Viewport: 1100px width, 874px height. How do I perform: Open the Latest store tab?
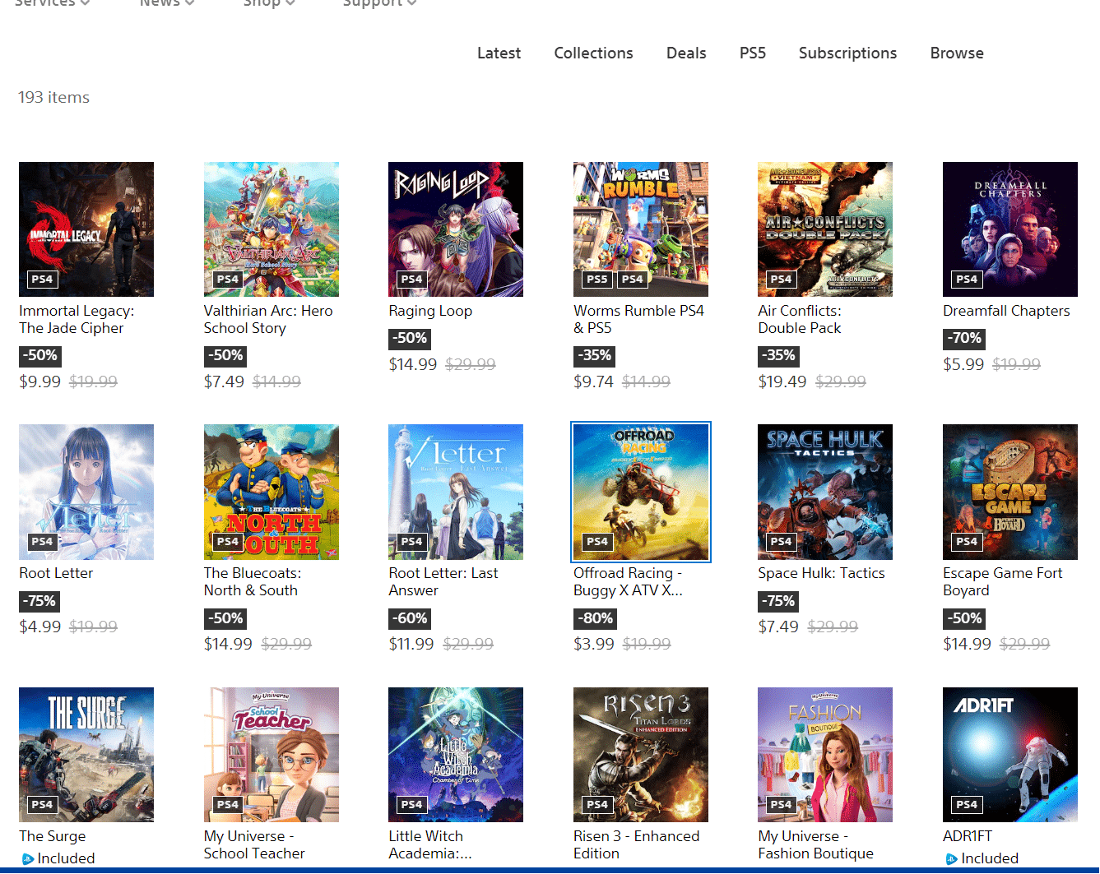point(499,53)
